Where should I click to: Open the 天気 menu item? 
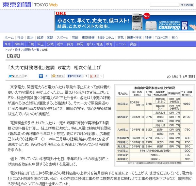(121, 38)
